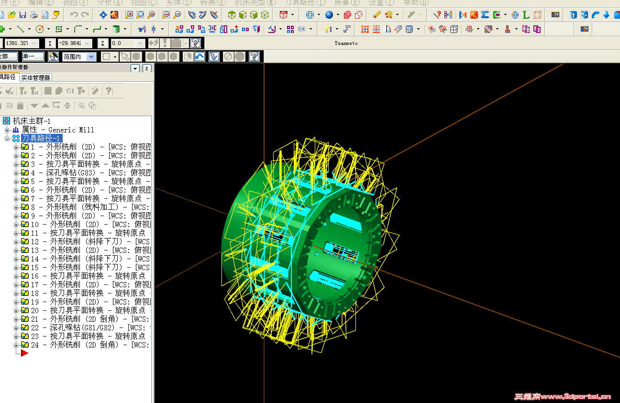Click the Z coordinate button
This screenshot has width=620, height=403.
click(x=103, y=44)
